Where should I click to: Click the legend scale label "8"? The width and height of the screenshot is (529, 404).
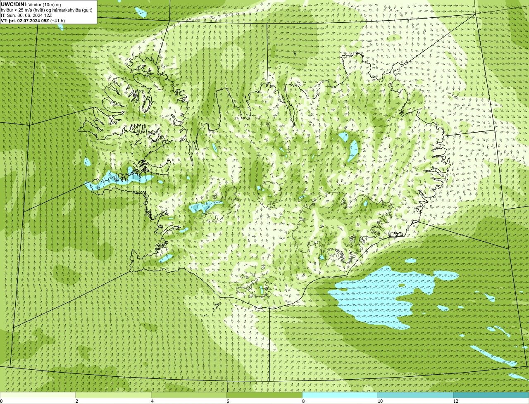pos(303,401)
